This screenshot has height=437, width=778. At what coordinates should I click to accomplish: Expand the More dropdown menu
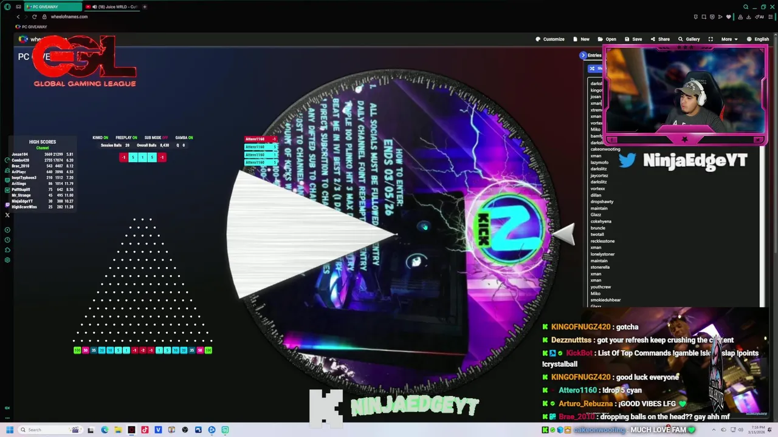tap(729, 39)
